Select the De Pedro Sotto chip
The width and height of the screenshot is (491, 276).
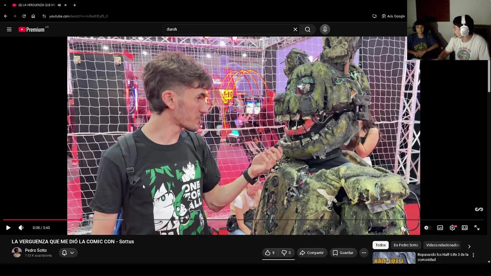tap(406, 245)
